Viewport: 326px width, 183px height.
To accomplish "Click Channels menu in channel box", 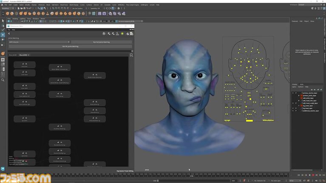I will pyautogui.click(x=295, y=21).
